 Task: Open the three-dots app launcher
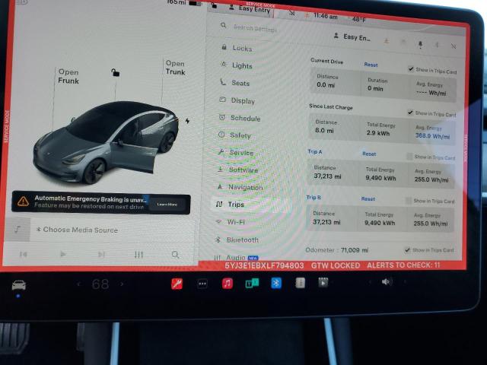pos(202,284)
